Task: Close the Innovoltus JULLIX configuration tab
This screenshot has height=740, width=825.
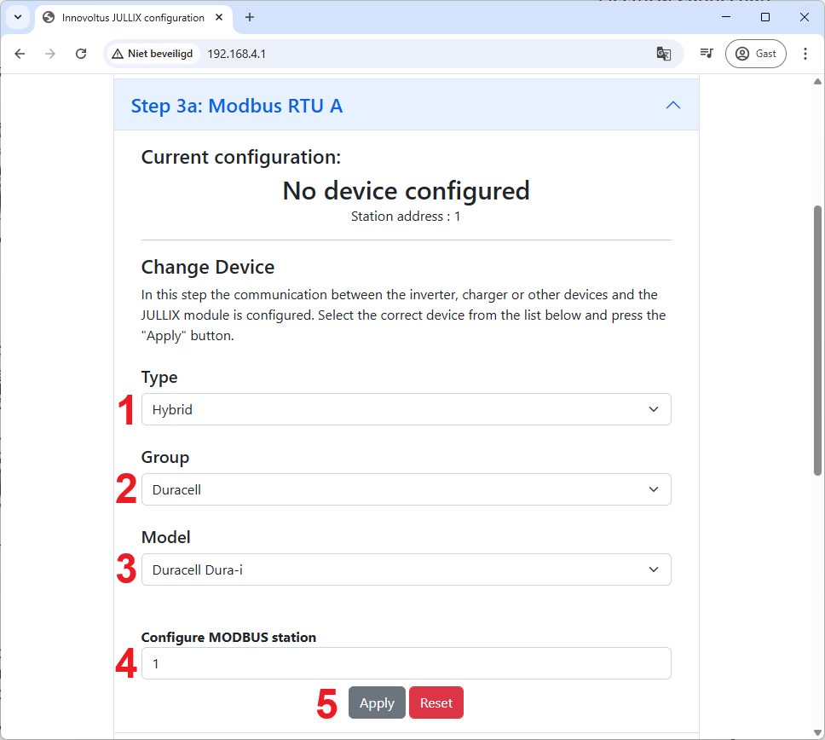Action: coord(221,17)
